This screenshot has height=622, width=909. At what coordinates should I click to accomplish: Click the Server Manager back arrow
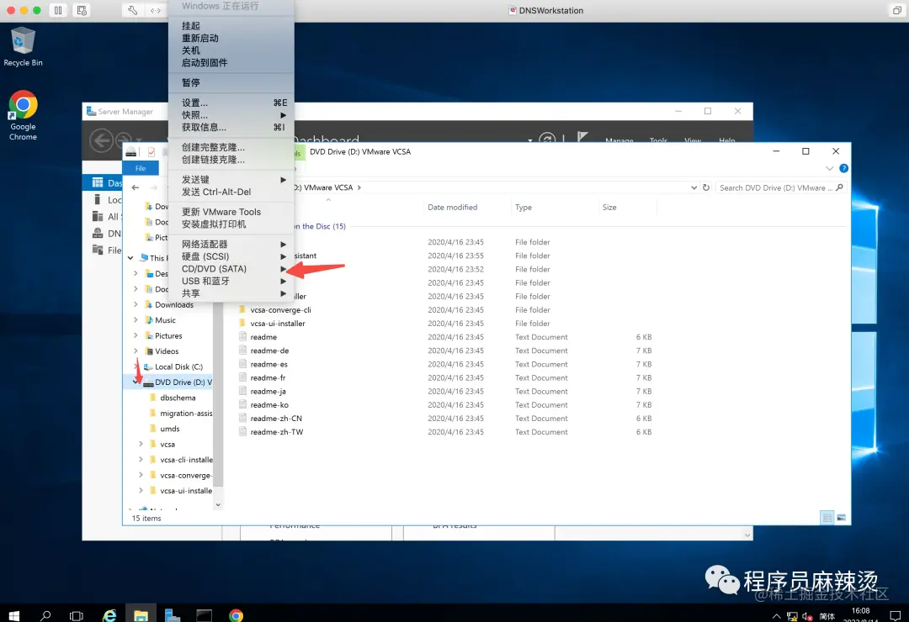102,140
